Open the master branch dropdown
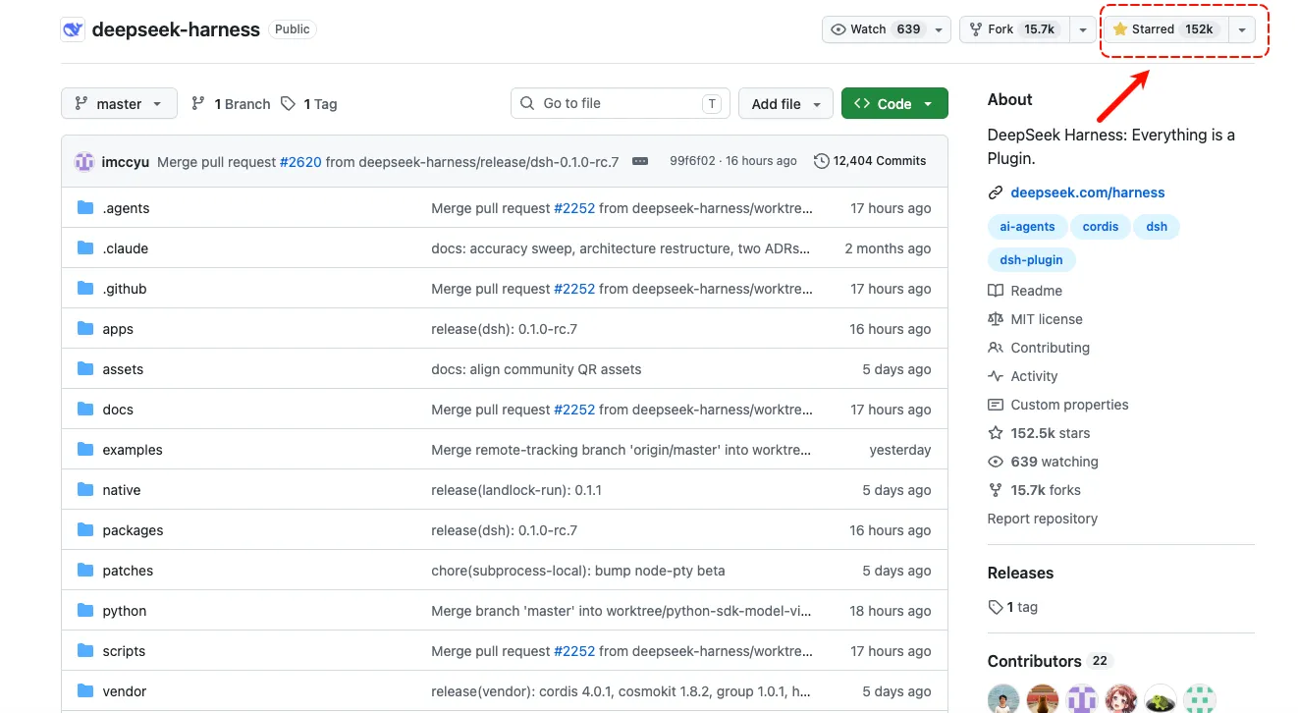Viewport: 1298px width, 713px height. pos(119,103)
